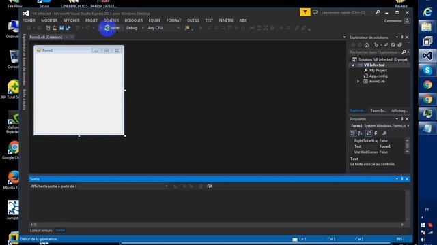Open the FENÊTRE menu
Image resolution: width=437 pixels, height=245 pixels.
tap(226, 20)
